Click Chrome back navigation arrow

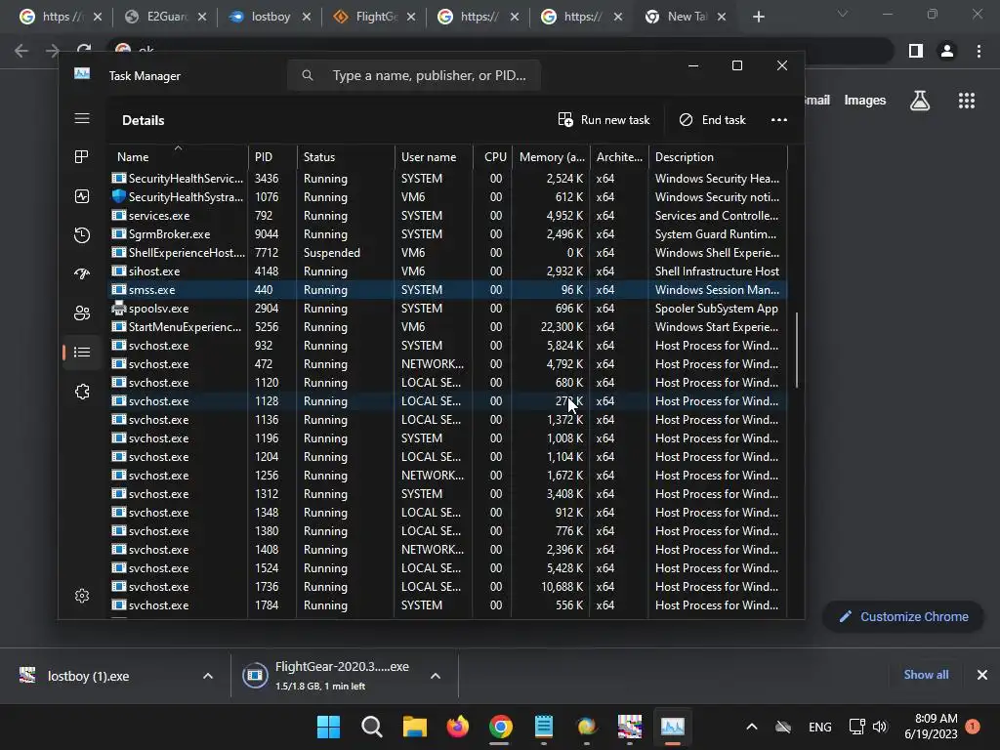[x=21, y=51]
